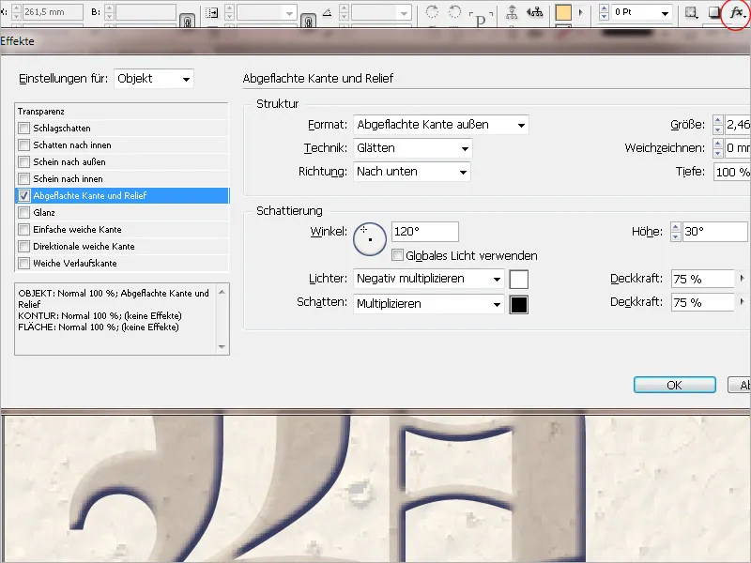This screenshot has width=751, height=563.
Task: Click the Winkel angle dial
Action: point(370,239)
